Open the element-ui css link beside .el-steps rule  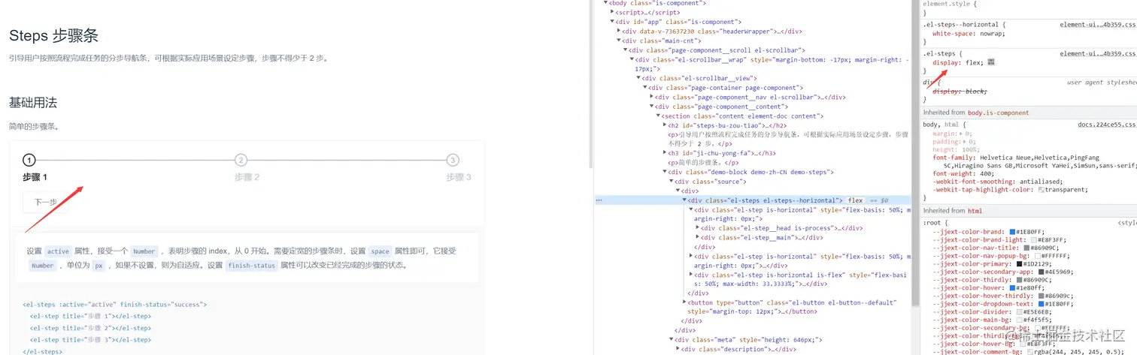point(1098,53)
